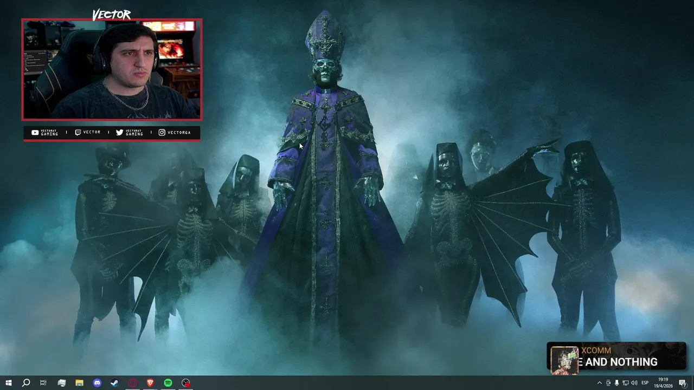The width and height of the screenshot is (694, 390).
Task: Open the Brave browser taskbar icon
Action: point(150,383)
